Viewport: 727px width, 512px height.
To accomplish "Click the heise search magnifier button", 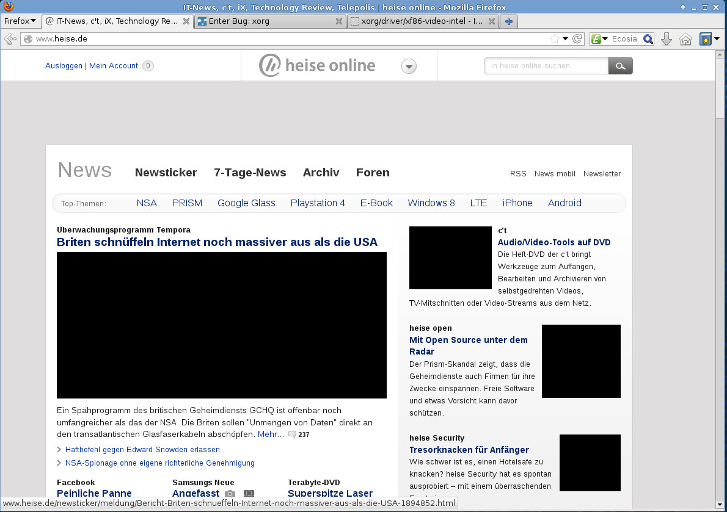I will [x=620, y=66].
